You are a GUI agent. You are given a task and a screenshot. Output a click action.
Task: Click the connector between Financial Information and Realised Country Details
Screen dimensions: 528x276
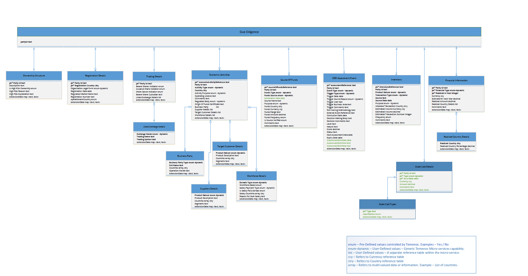(x=456, y=123)
